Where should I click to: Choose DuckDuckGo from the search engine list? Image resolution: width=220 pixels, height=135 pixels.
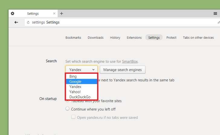point(82,97)
